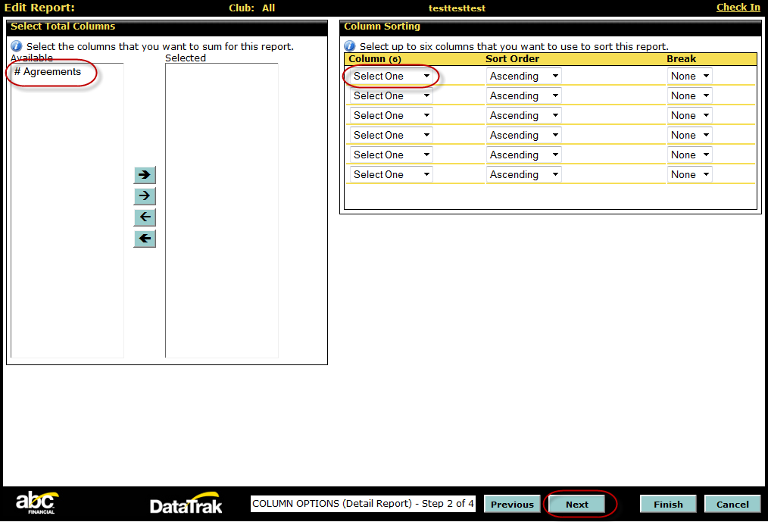The width and height of the screenshot is (768, 522).
Task: Select '# Agreements' in the Available list
Action: pos(48,72)
